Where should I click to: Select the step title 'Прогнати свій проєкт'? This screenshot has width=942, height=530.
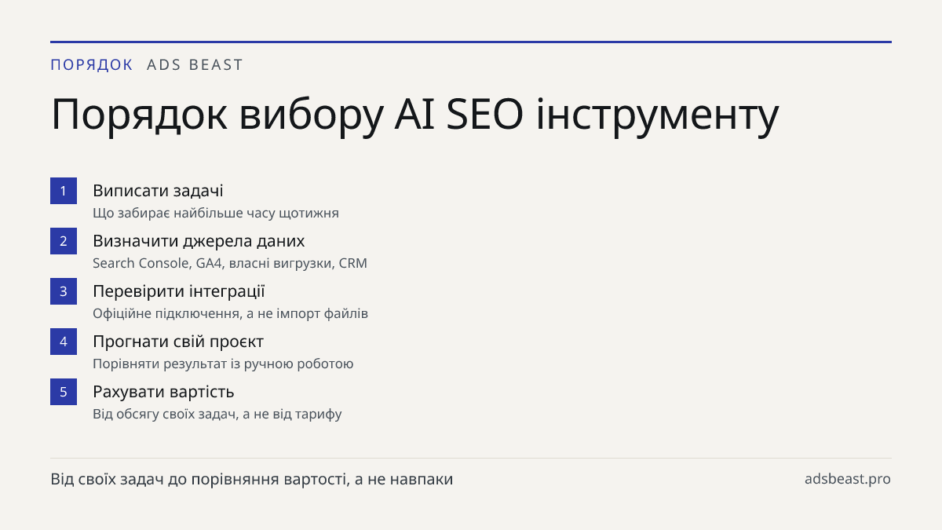tap(178, 342)
